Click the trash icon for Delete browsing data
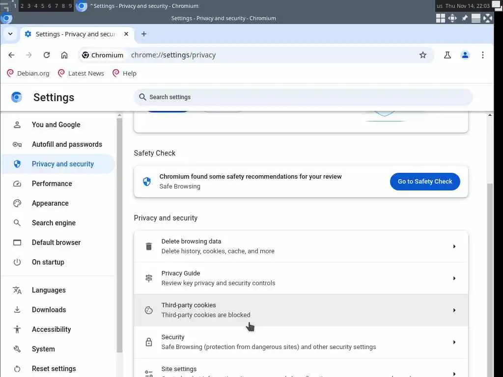Image resolution: width=503 pixels, height=377 pixels. click(x=149, y=246)
